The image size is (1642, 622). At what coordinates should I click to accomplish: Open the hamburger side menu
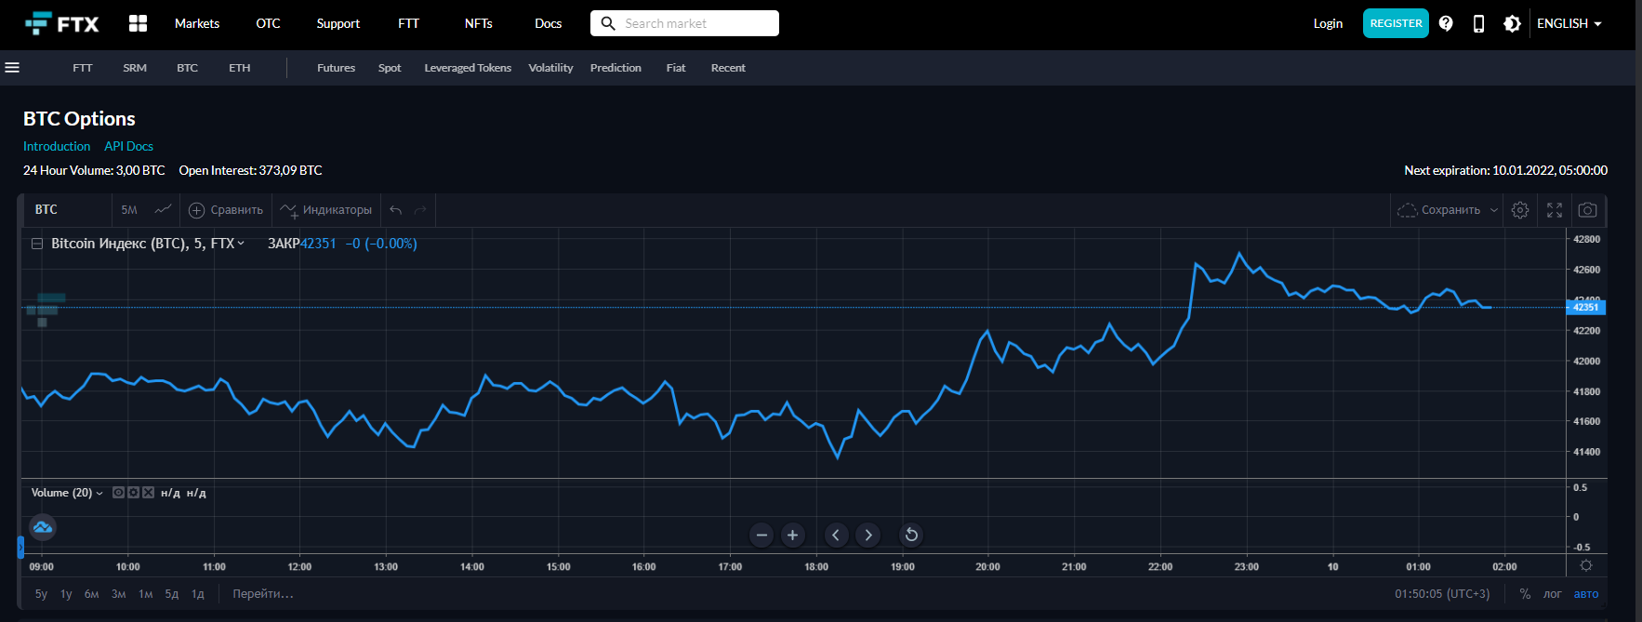point(12,67)
